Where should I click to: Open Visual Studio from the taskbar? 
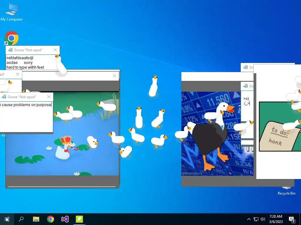tap(65, 219)
